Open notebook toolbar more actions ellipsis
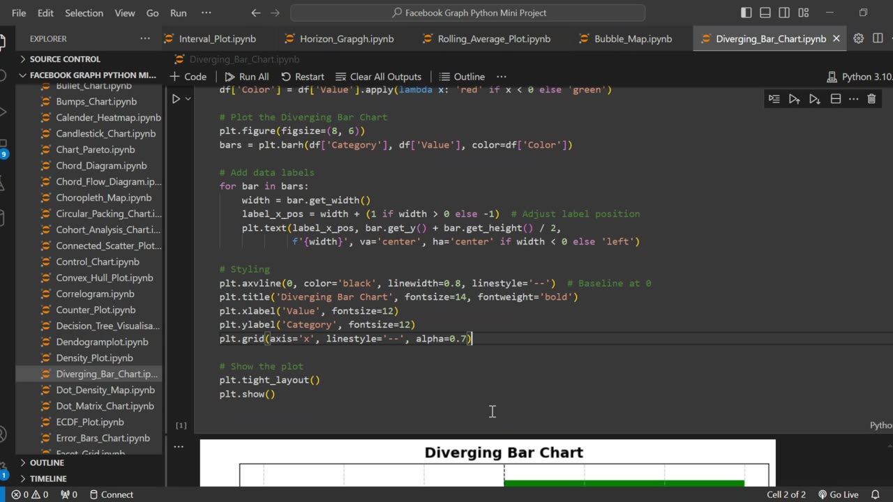Screen dimensions: 893x502 pyautogui.click(x=501, y=77)
